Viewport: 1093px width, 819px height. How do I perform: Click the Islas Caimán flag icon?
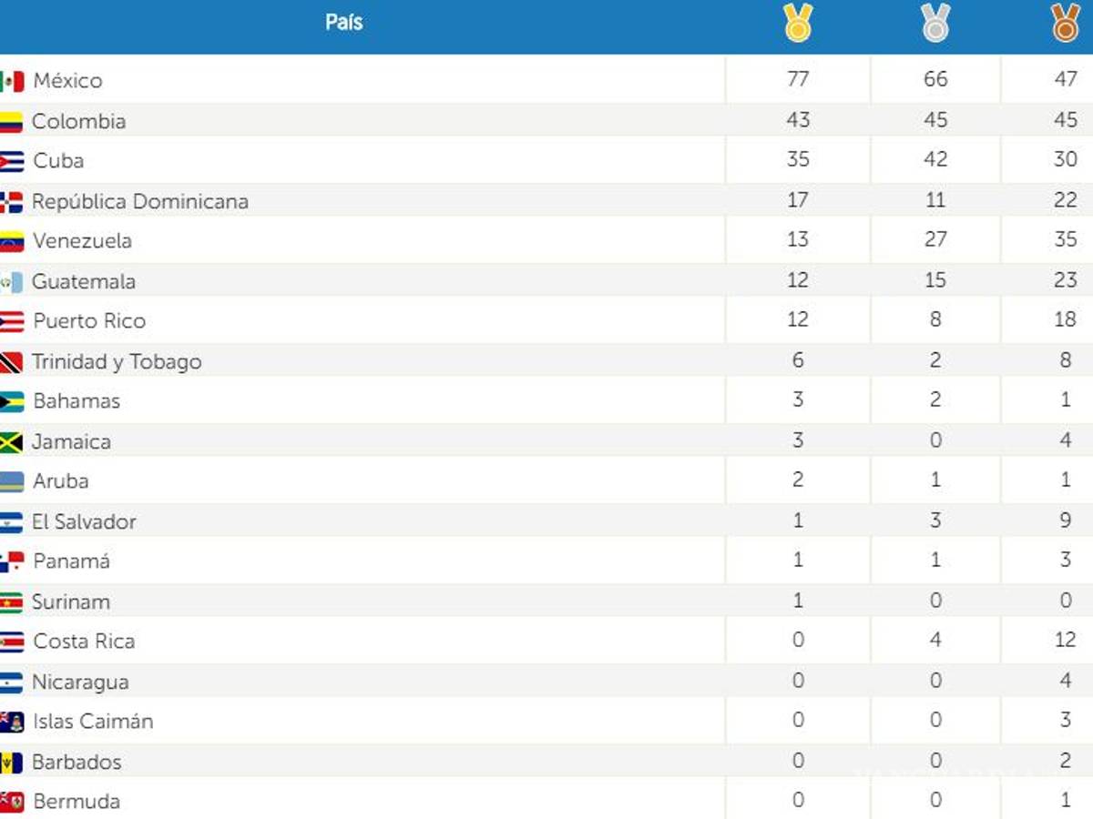click(10, 721)
